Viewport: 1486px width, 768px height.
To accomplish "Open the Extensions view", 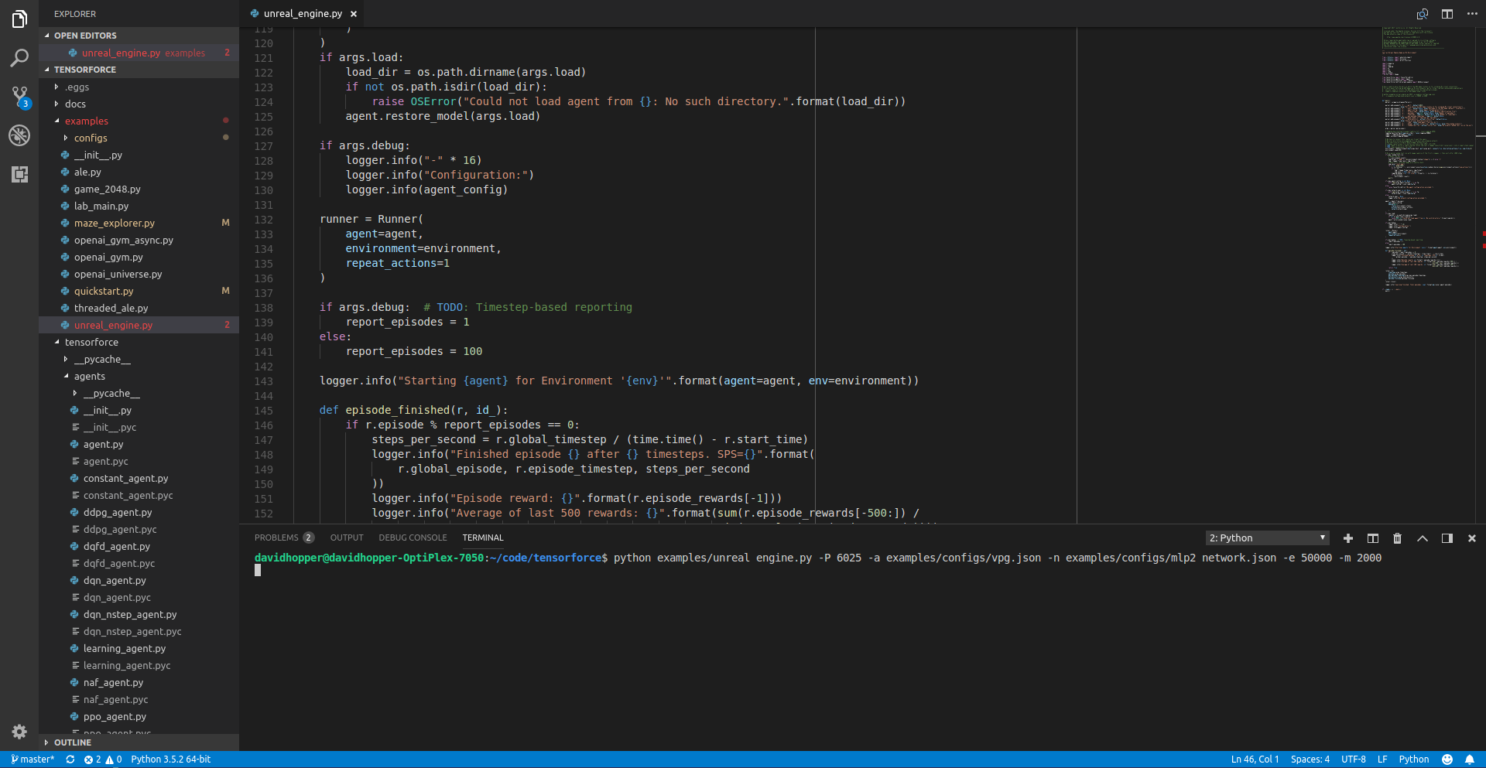I will [x=19, y=174].
